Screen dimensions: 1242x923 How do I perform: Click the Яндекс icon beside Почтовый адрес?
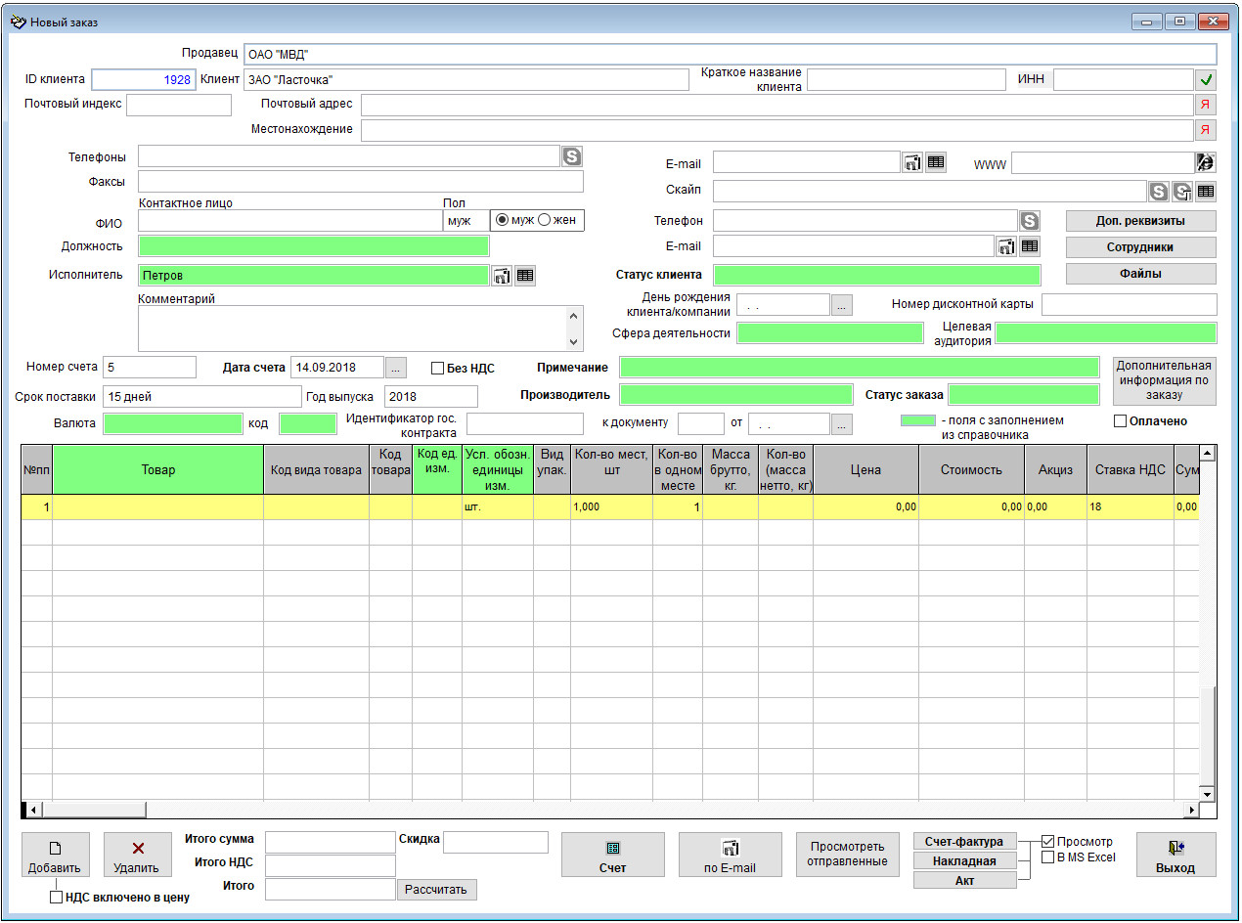pyautogui.click(x=1205, y=105)
